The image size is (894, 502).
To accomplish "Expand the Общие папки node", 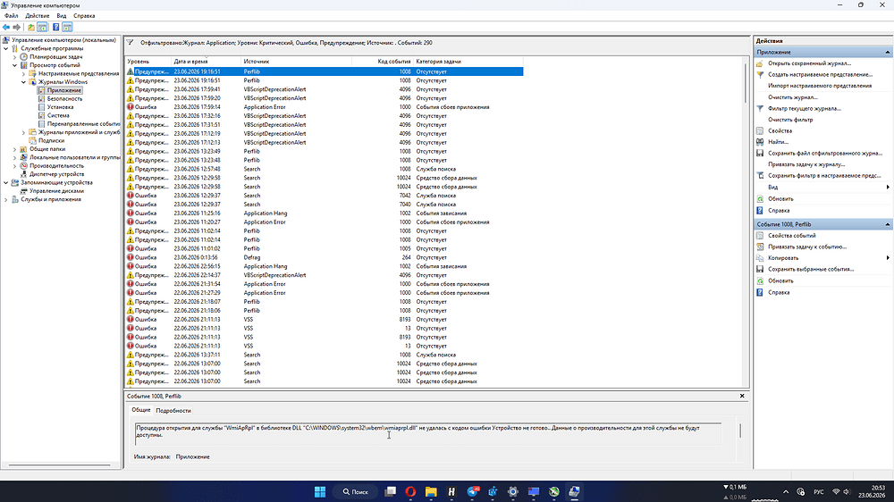I will click(x=15, y=149).
